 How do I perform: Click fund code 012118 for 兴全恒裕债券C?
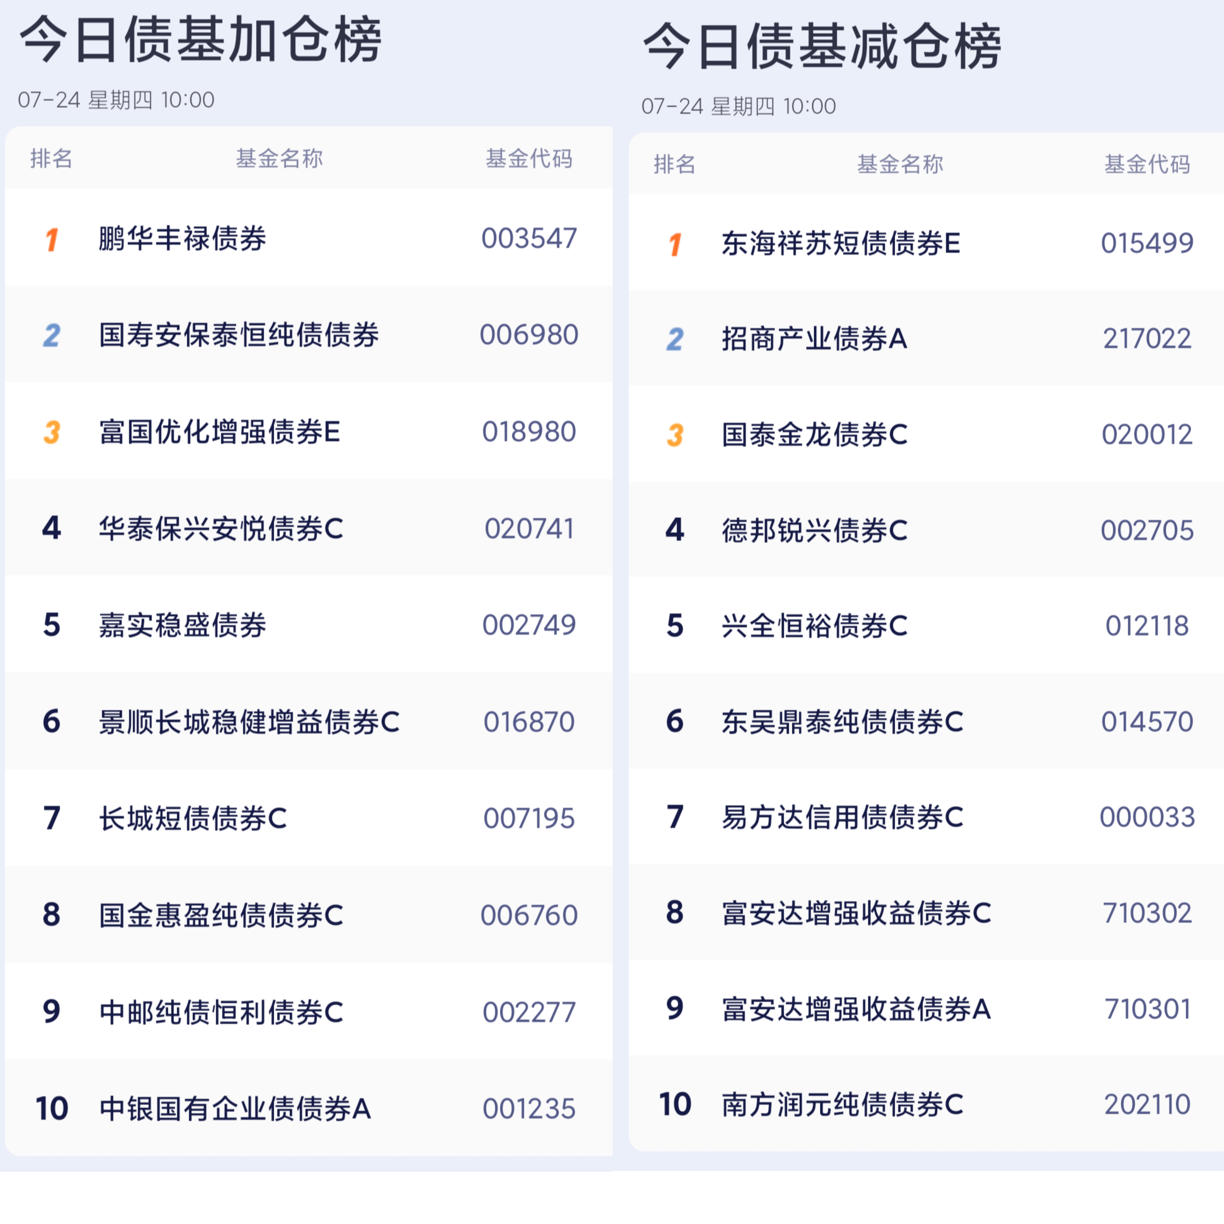tap(1147, 626)
